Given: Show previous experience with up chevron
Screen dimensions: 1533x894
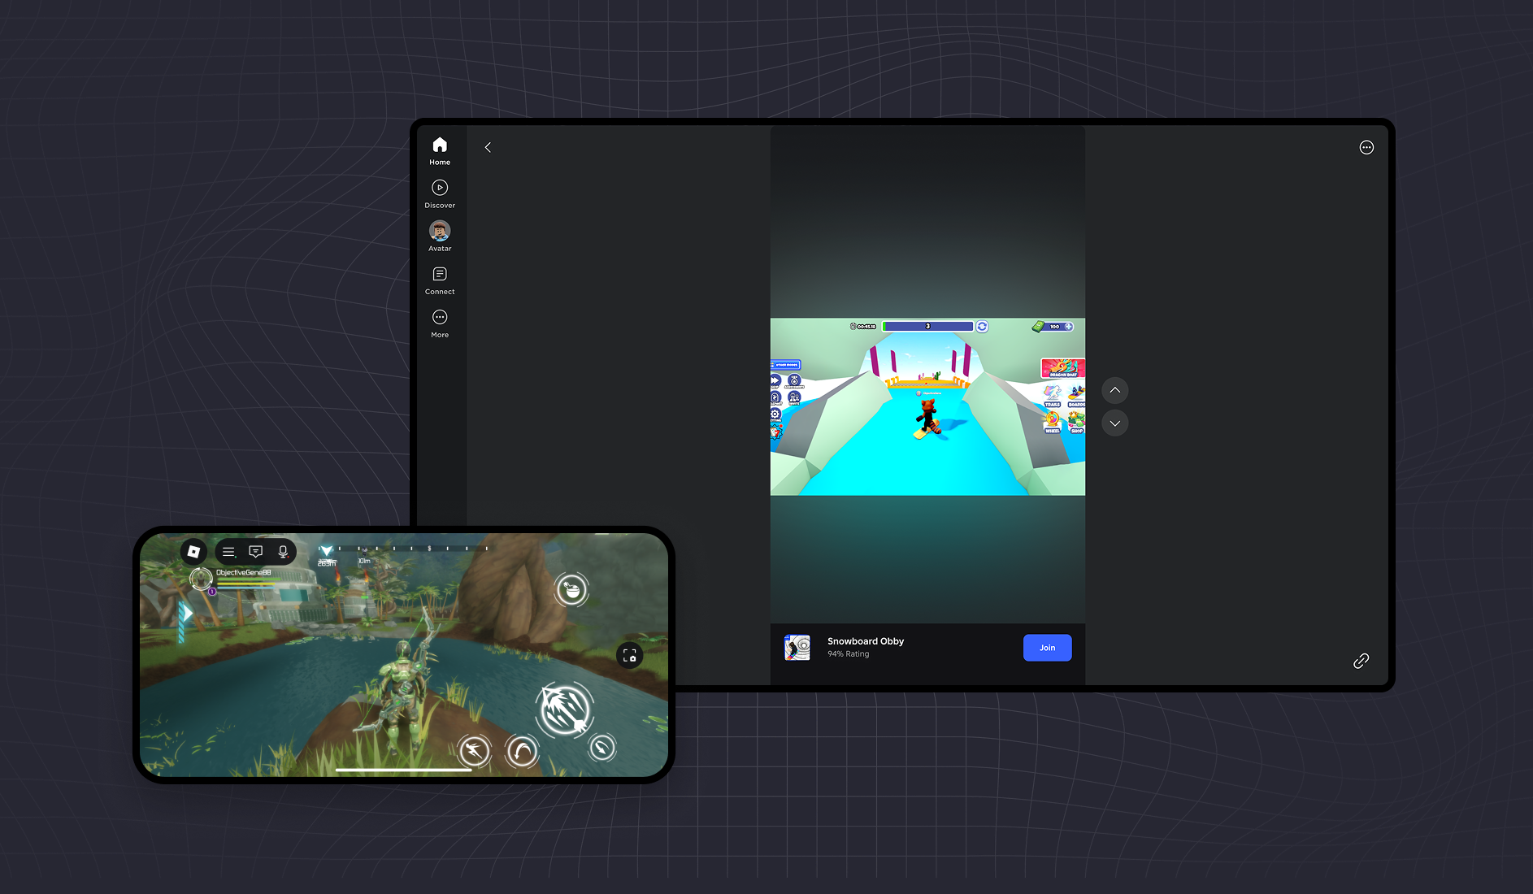Looking at the screenshot, I should tap(1115, 391).
